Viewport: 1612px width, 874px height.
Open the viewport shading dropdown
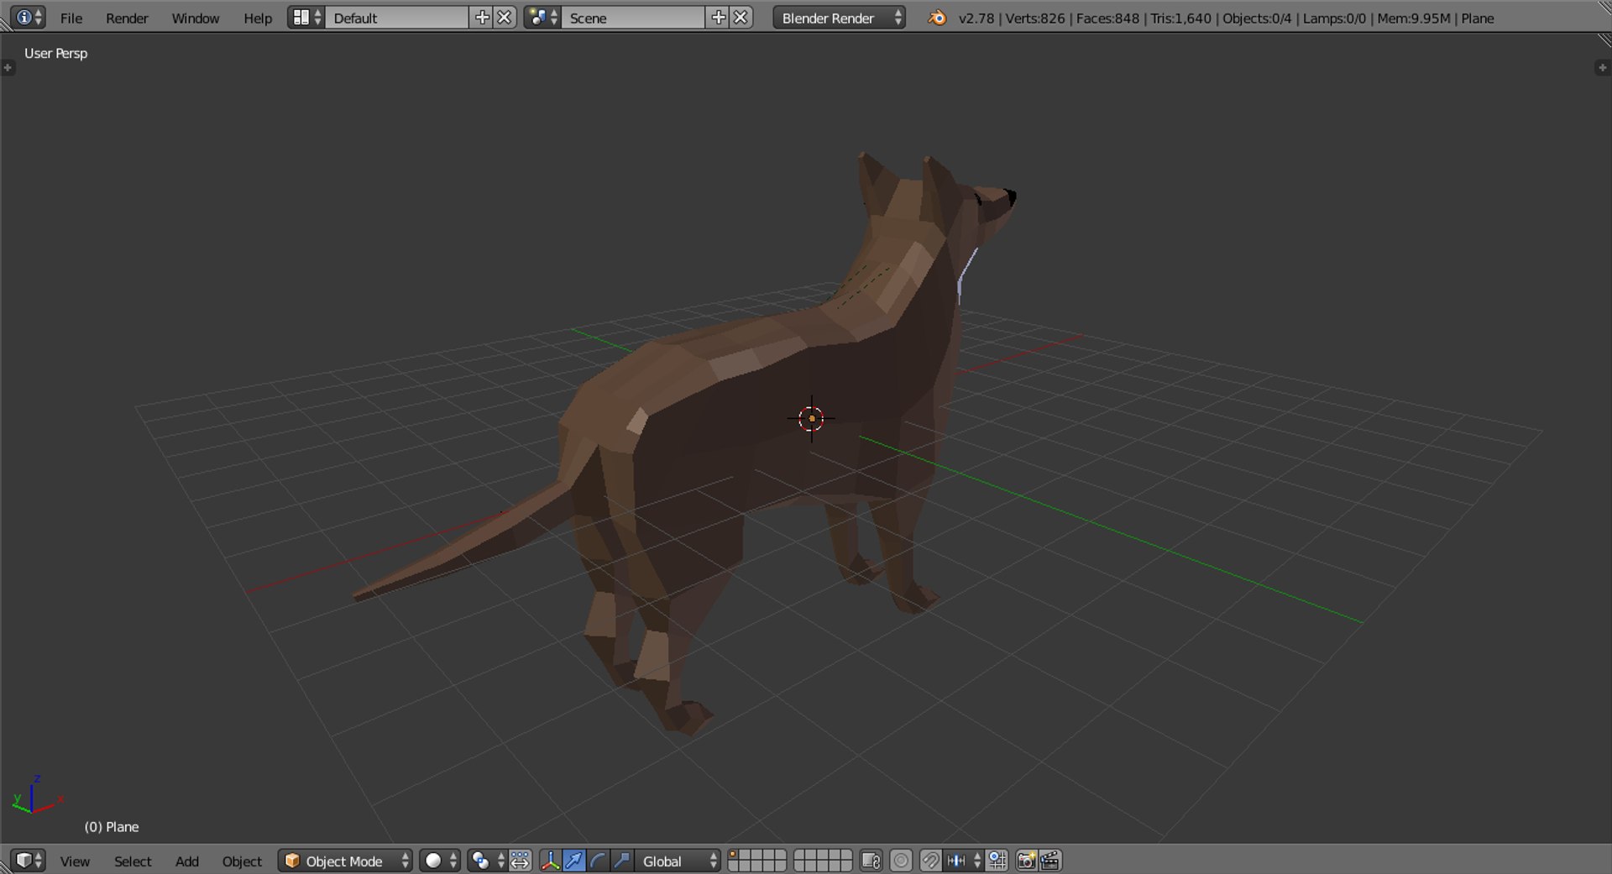click(x=440, y=861)
